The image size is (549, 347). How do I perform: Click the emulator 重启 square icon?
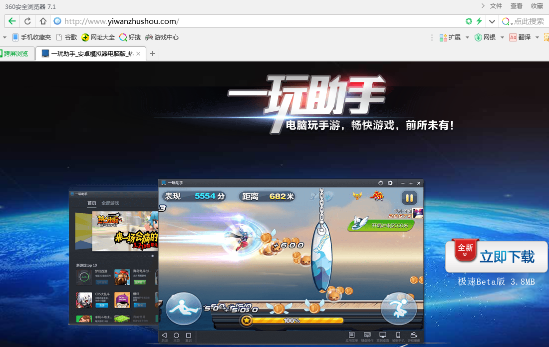point(188,337)
